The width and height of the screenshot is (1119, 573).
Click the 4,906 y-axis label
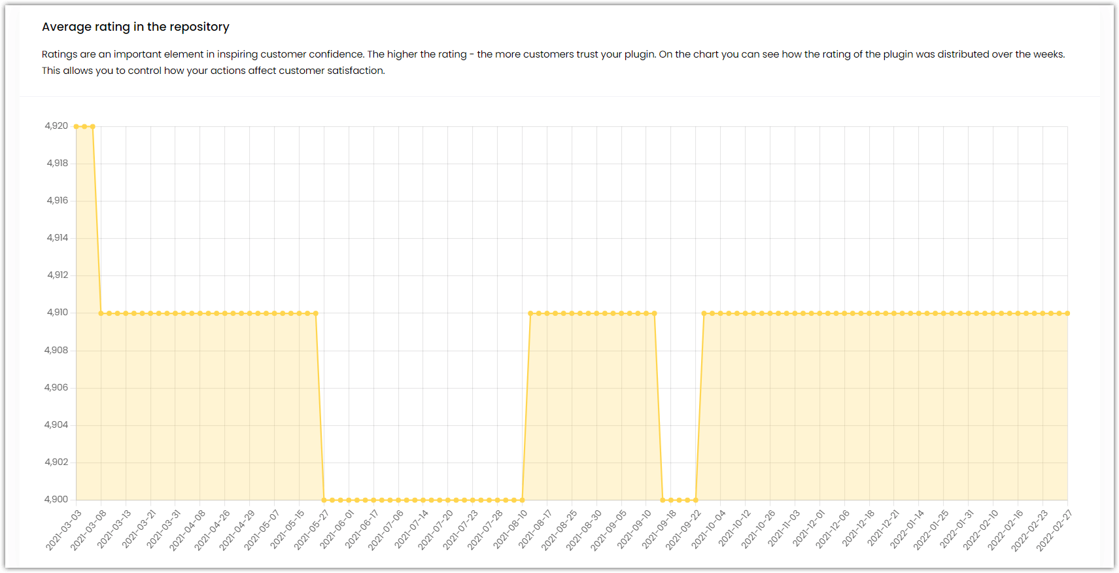(x=56, y=387)
